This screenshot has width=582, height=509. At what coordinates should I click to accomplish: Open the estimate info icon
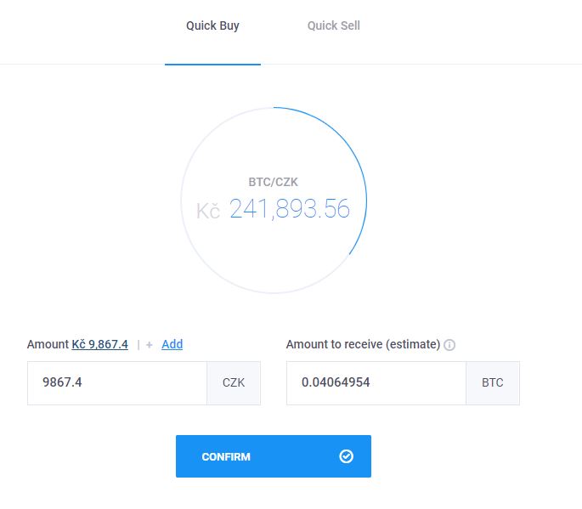[449, 345]
